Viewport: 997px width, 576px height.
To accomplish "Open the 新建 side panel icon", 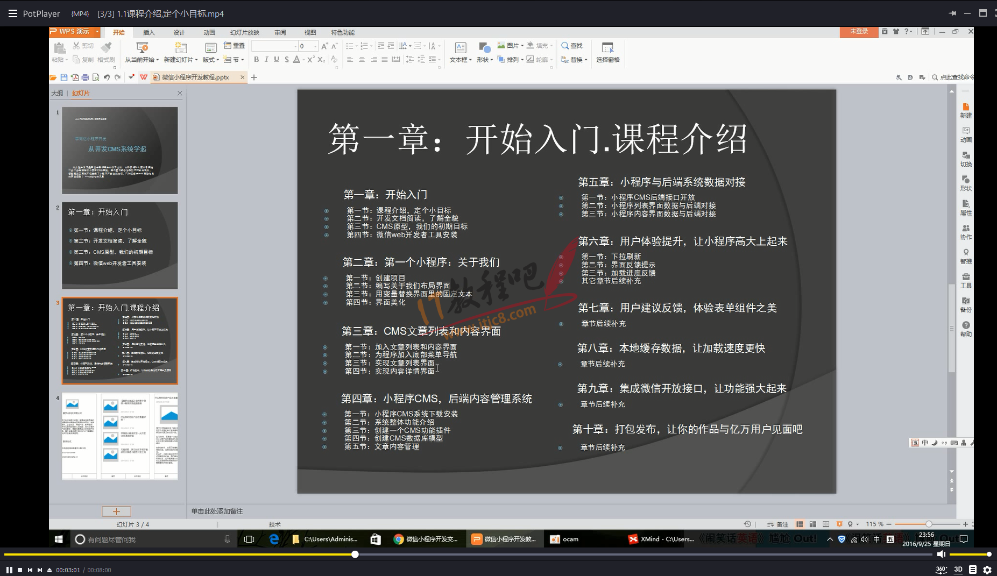I will coord(966,110).
